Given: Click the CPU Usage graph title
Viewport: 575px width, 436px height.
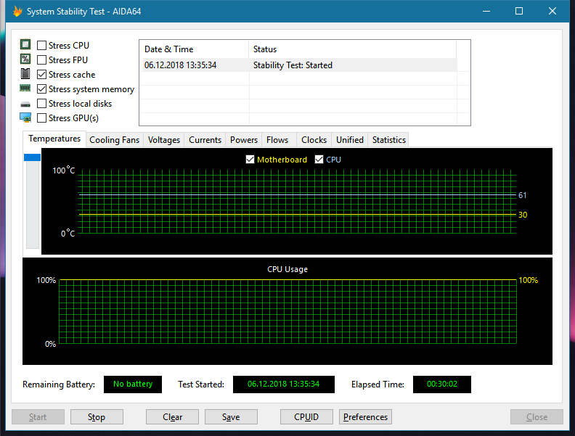Looking at the screenshot, I should tap(287, 269).
